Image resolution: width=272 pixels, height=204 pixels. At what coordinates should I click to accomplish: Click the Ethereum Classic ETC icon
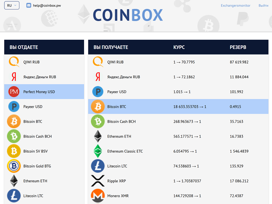pos(98,151)
